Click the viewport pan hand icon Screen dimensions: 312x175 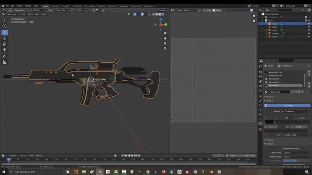pos(165,38)
